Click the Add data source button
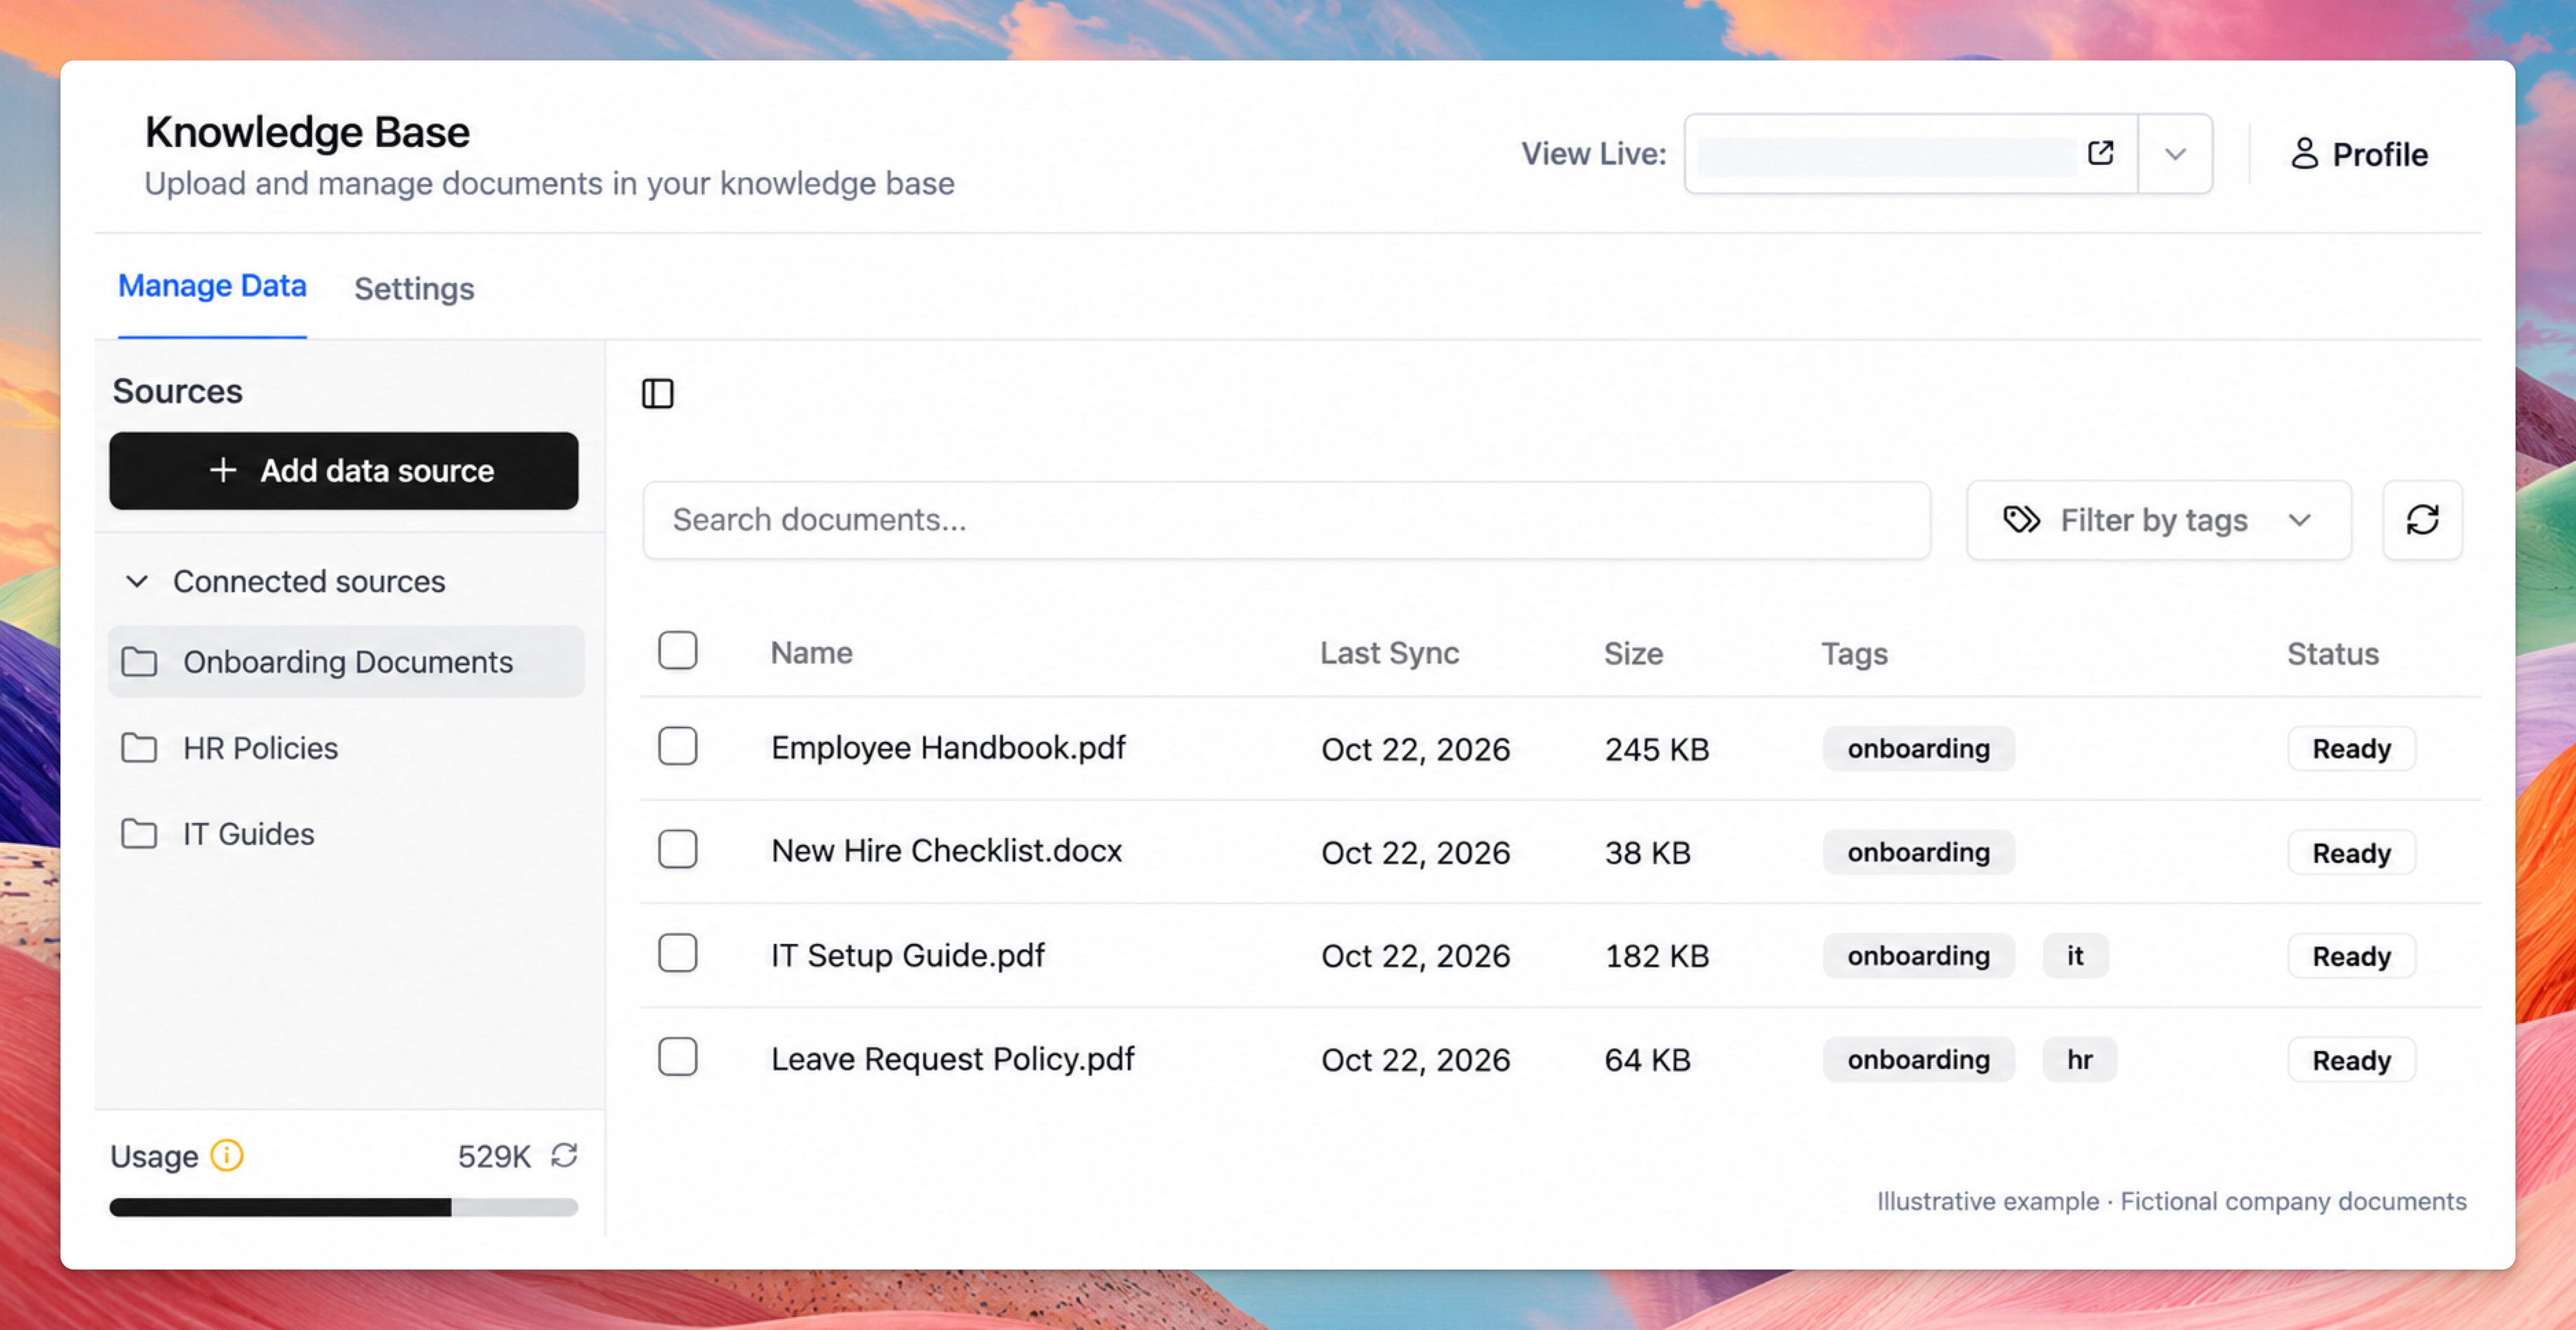Screen dimensions: 2576x1330 344,471
